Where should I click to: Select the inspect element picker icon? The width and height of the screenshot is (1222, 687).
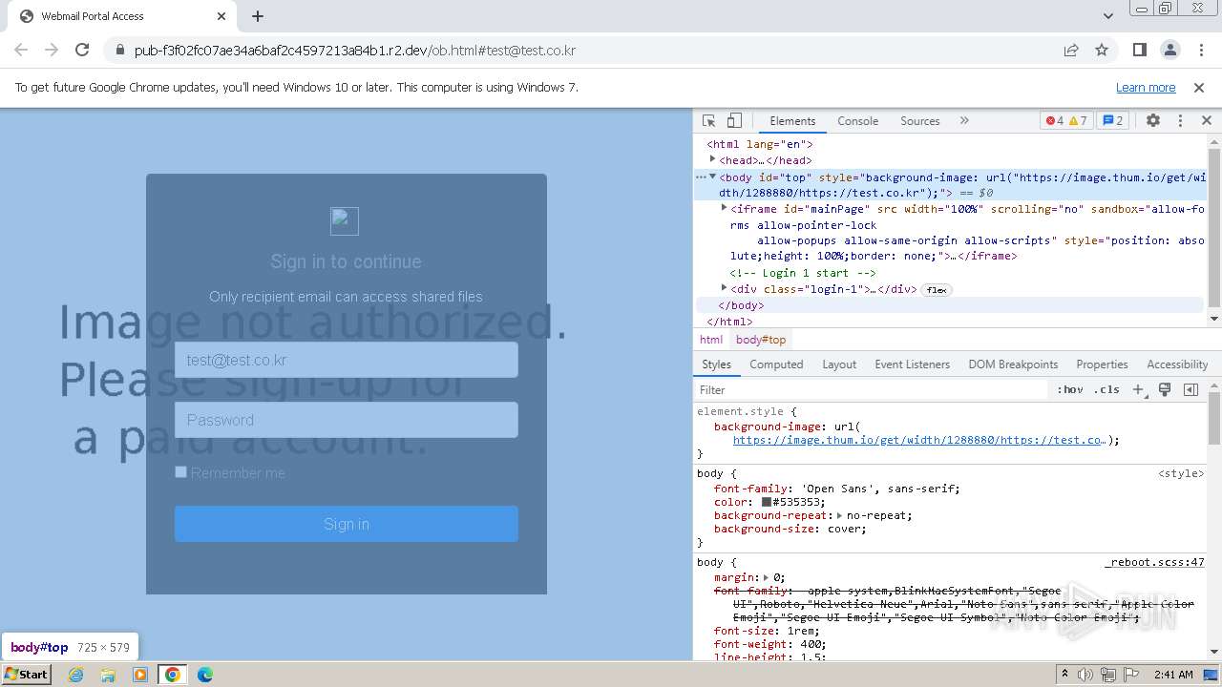708,121
